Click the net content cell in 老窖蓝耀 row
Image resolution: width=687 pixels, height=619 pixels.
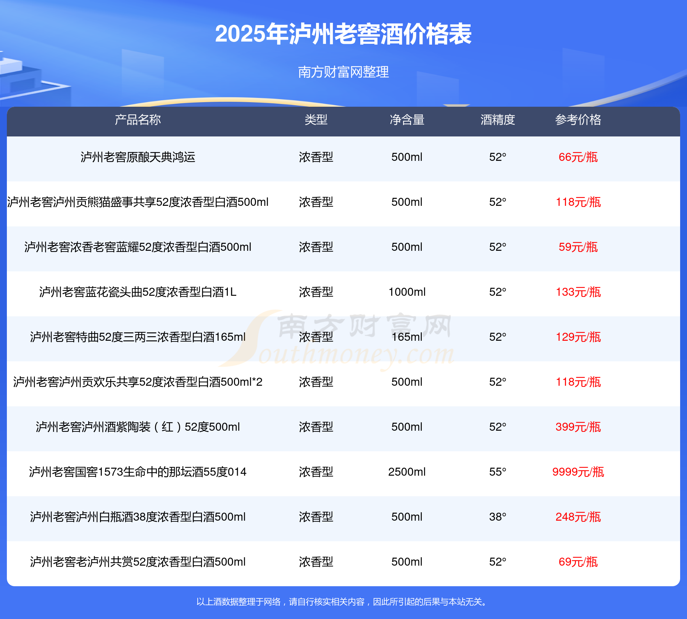(x=407, y=247)
